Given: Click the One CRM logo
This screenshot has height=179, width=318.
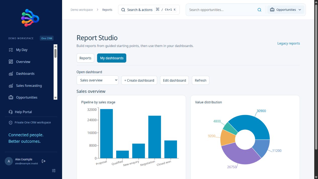Looking at the screenshot, I should pyautogui.click(x=30, y=18).
